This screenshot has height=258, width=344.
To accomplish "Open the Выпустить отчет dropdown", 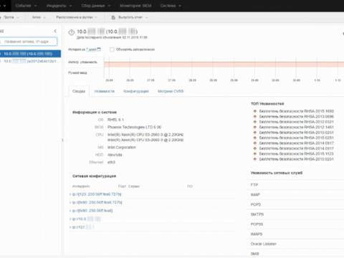I will click(133, 17).
